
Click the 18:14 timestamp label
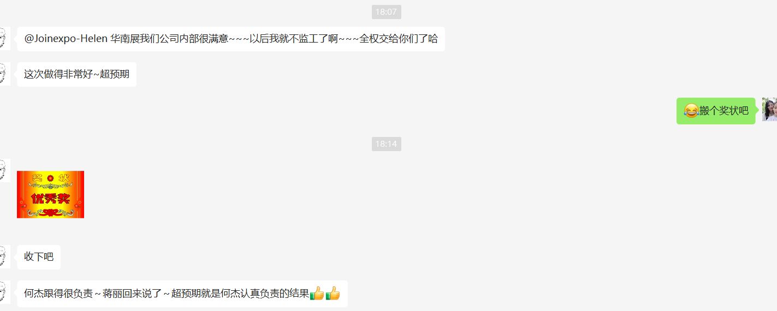[x=387, y=144]
